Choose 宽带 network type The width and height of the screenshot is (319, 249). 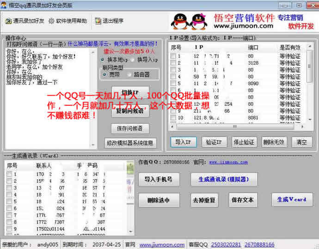coord(104,74)
